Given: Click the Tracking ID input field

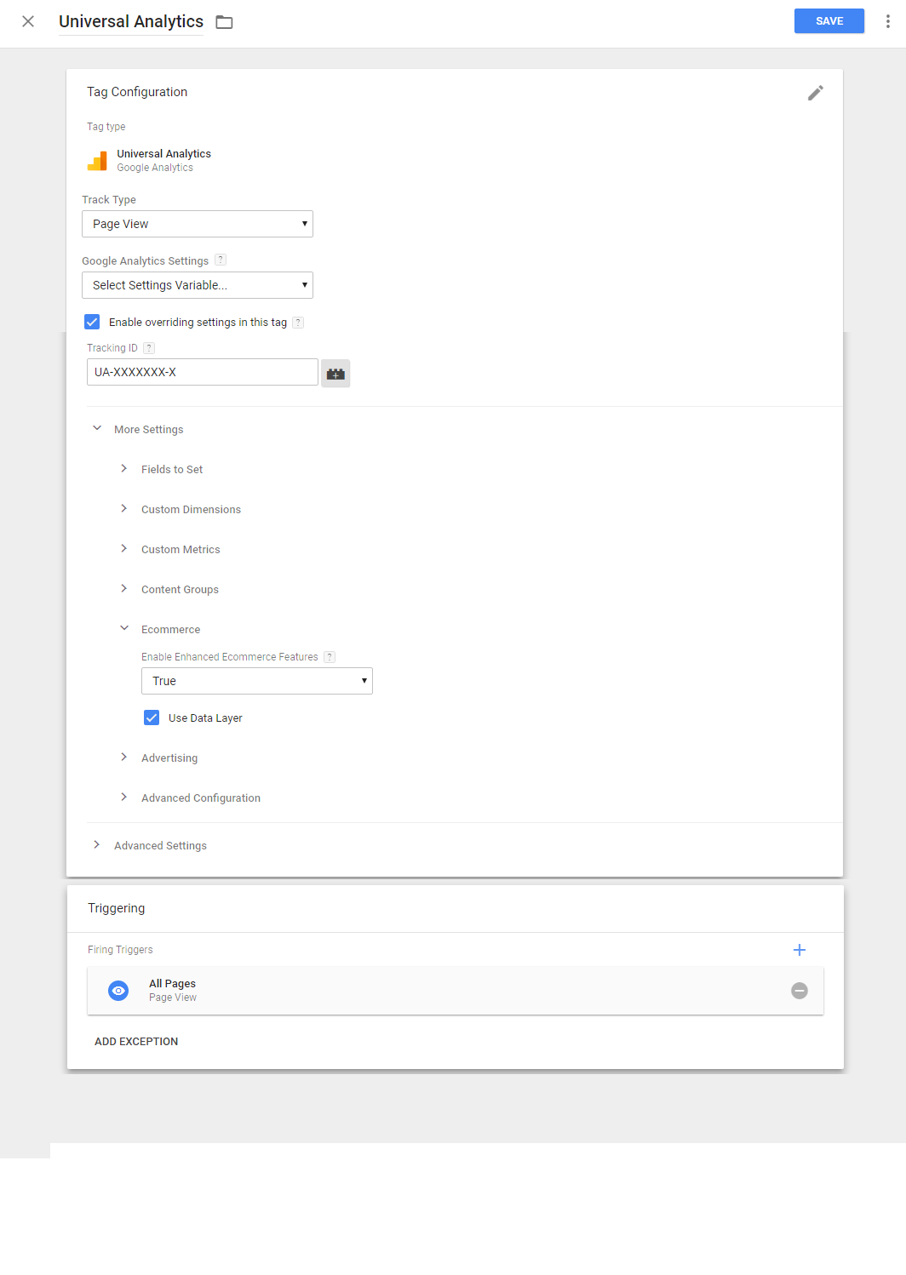Looking at the screenshot, I should (x=203, y=372).
